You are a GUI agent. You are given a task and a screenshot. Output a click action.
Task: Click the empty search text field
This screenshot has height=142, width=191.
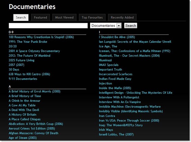tap(48, 26)
